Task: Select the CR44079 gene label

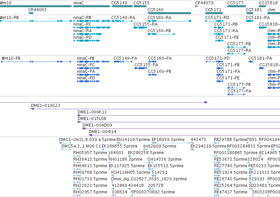Action: [204, 3]
